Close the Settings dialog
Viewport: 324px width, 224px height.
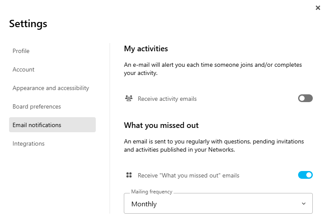318,8
